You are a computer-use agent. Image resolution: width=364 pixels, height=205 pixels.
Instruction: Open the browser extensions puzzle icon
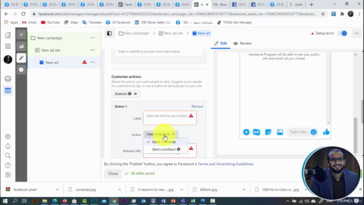(x=342, y=14)
